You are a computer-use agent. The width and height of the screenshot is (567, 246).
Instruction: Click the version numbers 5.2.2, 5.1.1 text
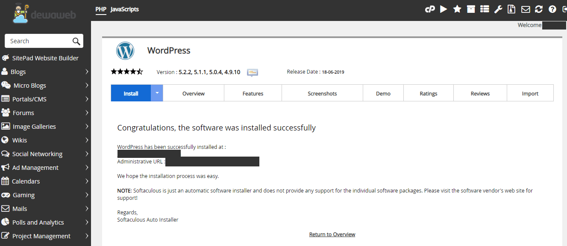point(209,72)
